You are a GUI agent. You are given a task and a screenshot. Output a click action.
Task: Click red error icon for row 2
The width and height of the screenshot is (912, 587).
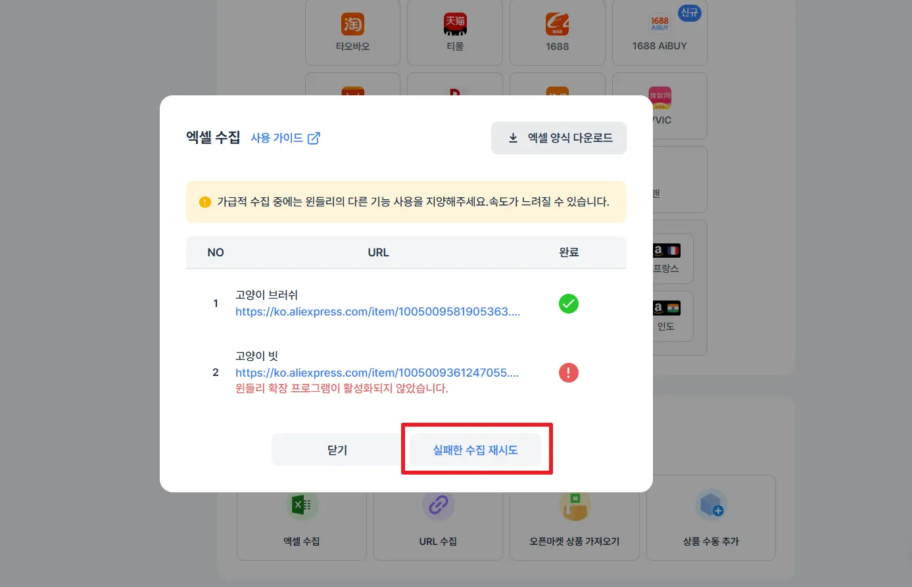pos(569,373)
